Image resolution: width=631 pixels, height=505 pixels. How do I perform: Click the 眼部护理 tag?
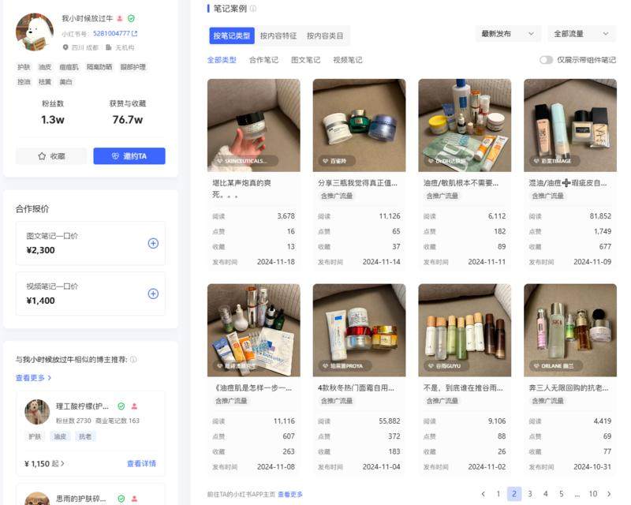click(x=133, y=67)
